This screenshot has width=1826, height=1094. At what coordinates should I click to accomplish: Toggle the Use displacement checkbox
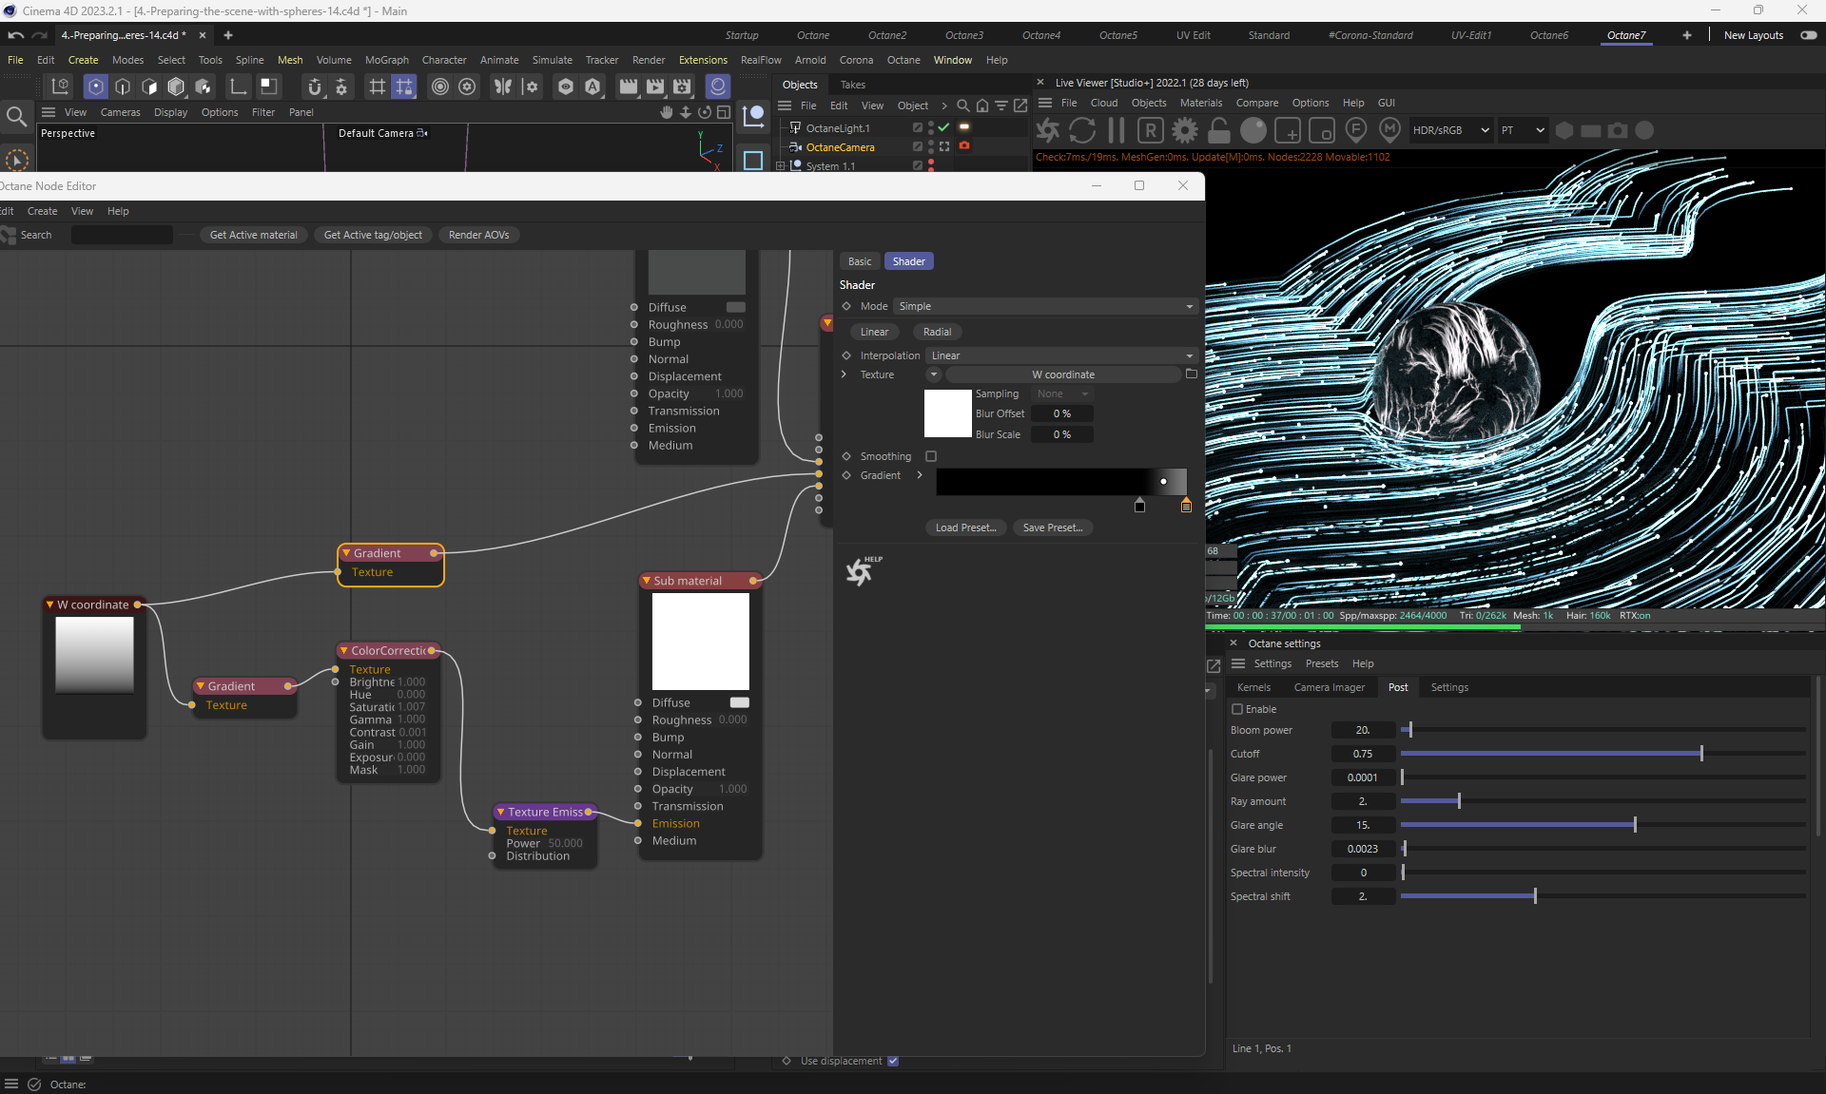tap(893, 1061)
